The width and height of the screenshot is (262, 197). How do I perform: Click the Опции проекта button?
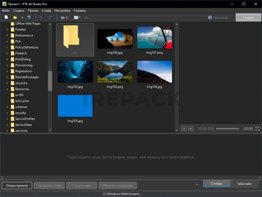point(17,186)
